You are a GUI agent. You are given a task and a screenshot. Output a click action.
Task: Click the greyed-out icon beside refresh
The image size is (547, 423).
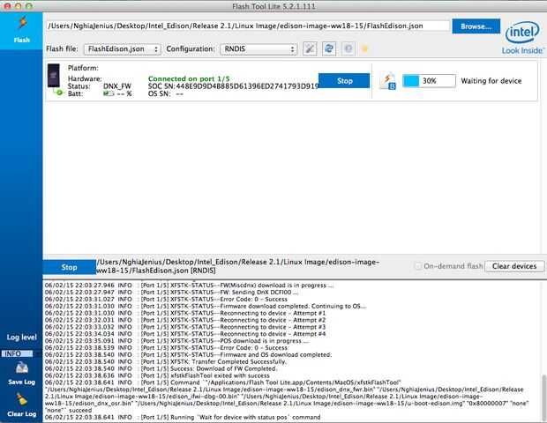348,48
